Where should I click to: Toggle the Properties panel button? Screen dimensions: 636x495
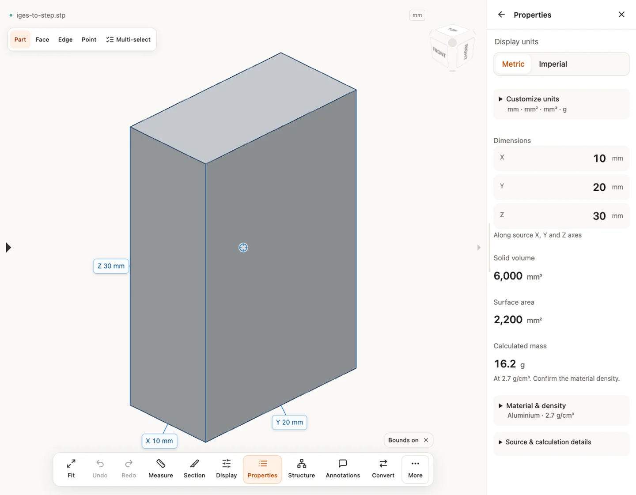click(x=262, y=469)
